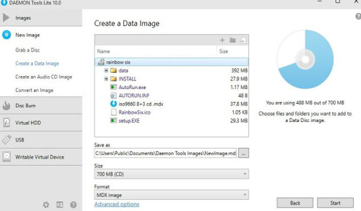This screenshot has height=211, width=361.
Task: Select the AutoRun.exe file name
Action: (x=132, y=87)
